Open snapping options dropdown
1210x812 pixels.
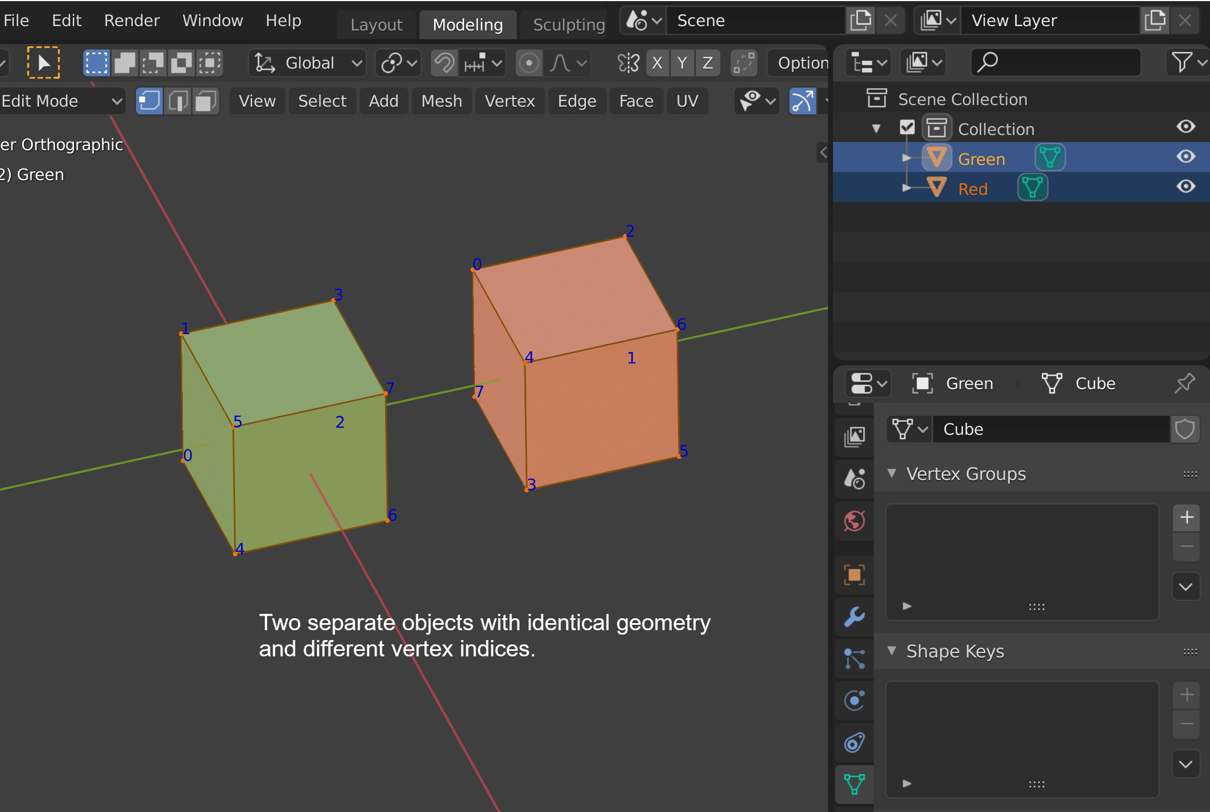[x=483, y=63]
